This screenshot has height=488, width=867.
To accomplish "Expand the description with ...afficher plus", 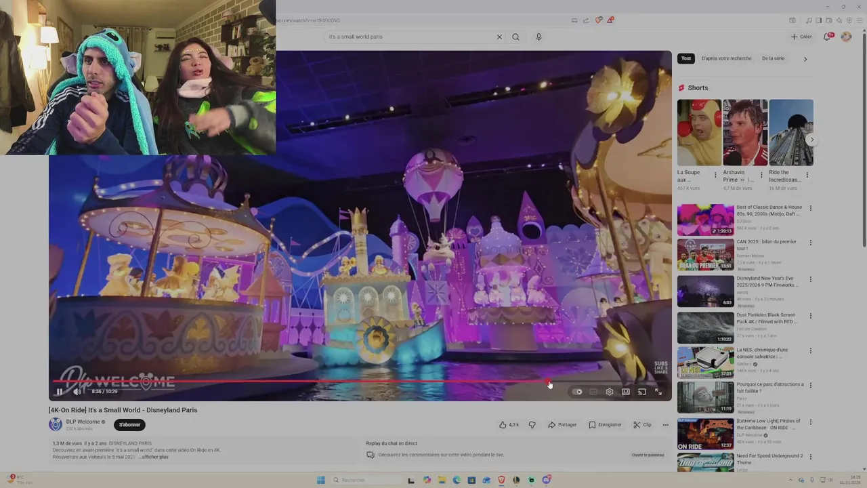I will click(x=154, y=457).
